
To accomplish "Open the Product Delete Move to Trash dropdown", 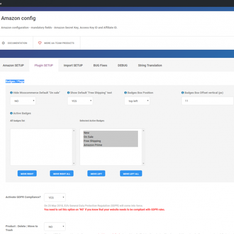I will click(x=55, y=227).
